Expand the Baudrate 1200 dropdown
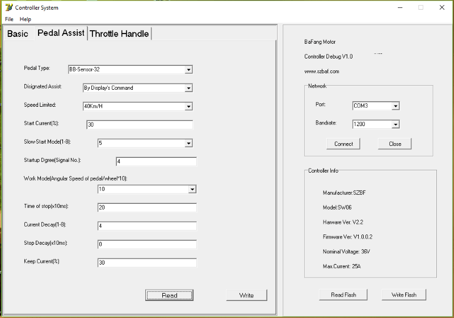This screenshot has height=318, width=454. tap(396, 124)
